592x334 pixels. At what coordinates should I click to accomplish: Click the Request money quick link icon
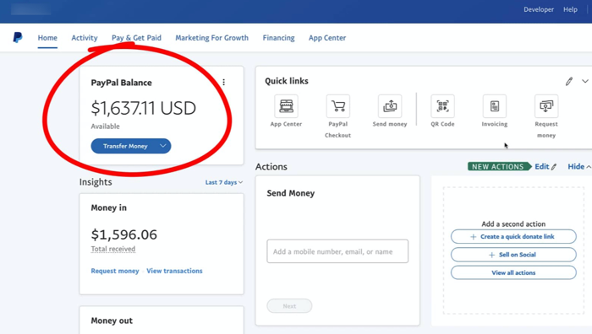(546, 106)
